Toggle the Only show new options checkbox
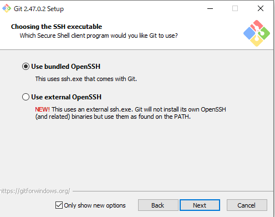Screen dimensions: 275x217 pyautogui.click(x=59, y=205)
